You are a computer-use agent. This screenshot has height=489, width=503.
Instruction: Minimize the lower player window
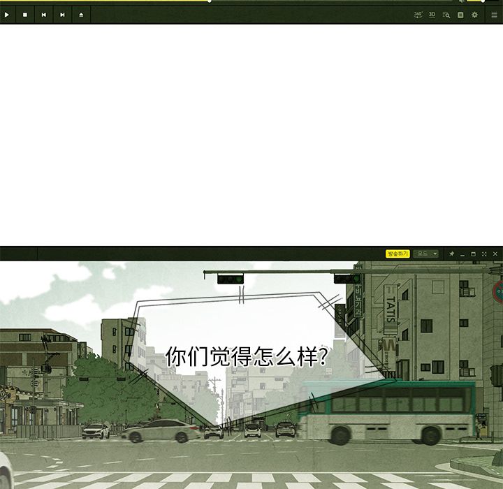[x=462, y=254]
